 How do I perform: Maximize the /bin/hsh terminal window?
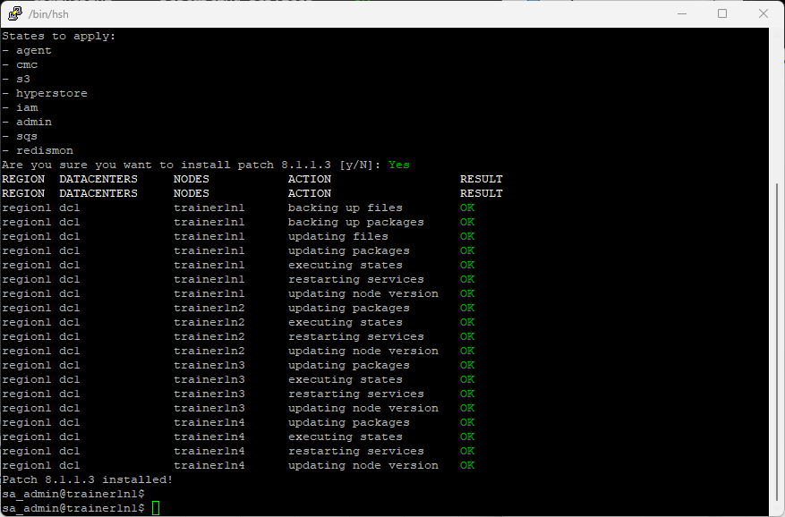(722, 13)
